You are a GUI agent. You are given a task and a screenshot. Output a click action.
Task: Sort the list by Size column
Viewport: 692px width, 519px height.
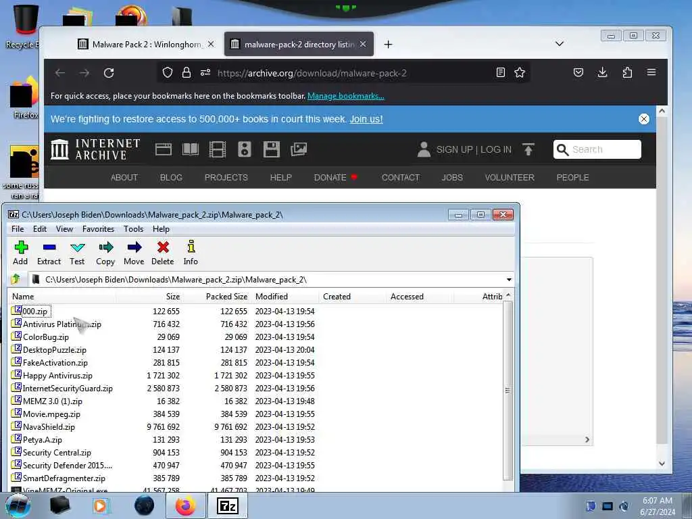(150, 297)
